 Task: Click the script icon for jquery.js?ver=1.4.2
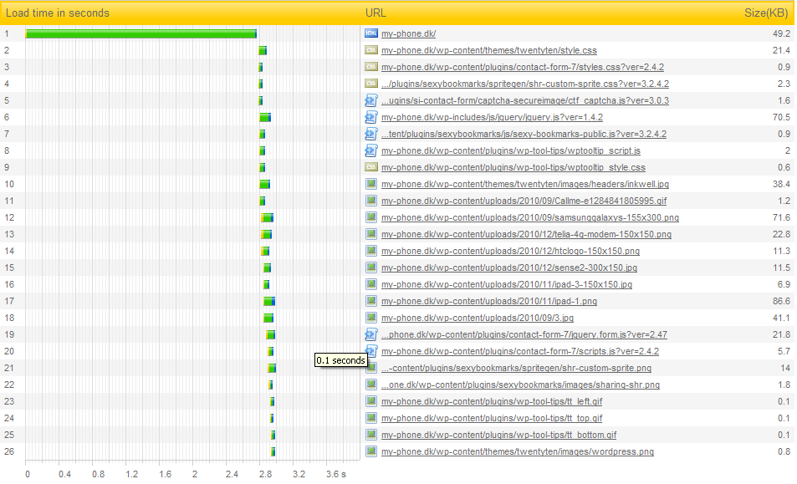tap(371, 117)
